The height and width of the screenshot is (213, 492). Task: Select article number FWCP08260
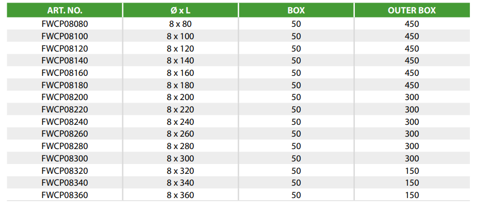click(64, 134)
